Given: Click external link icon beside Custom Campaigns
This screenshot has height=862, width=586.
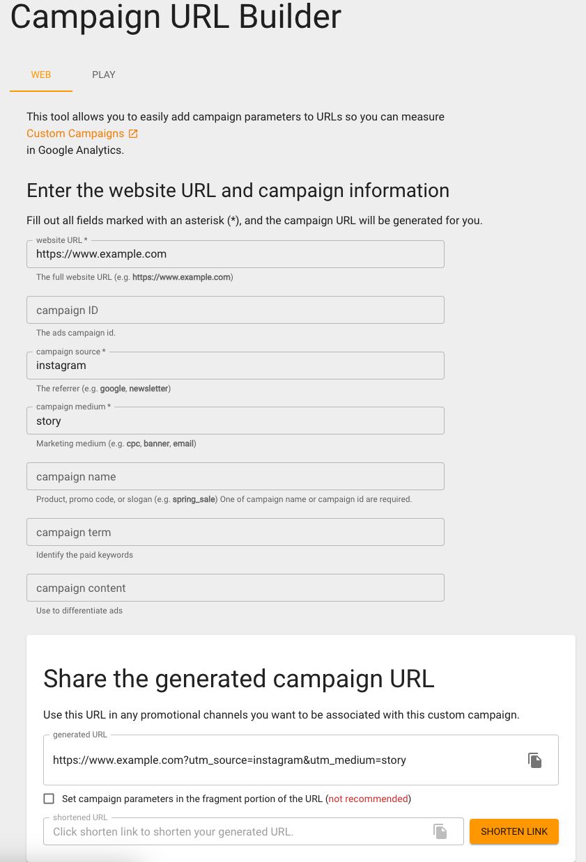Looking at the screenshot, I should [134, 134].
